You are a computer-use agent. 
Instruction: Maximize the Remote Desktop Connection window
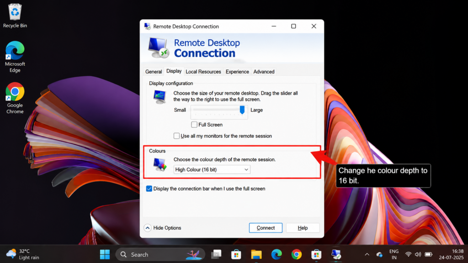click(x=294, y=26)
